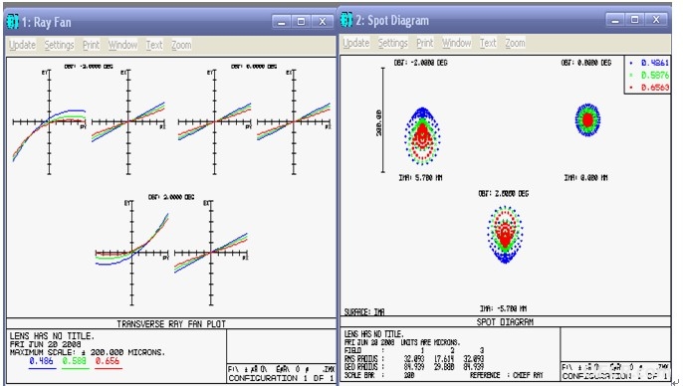The width and height of the screenshot is (683, 386).
Task: Click the 2.0000 DEG field spot pattern
Action: point(505,235)
